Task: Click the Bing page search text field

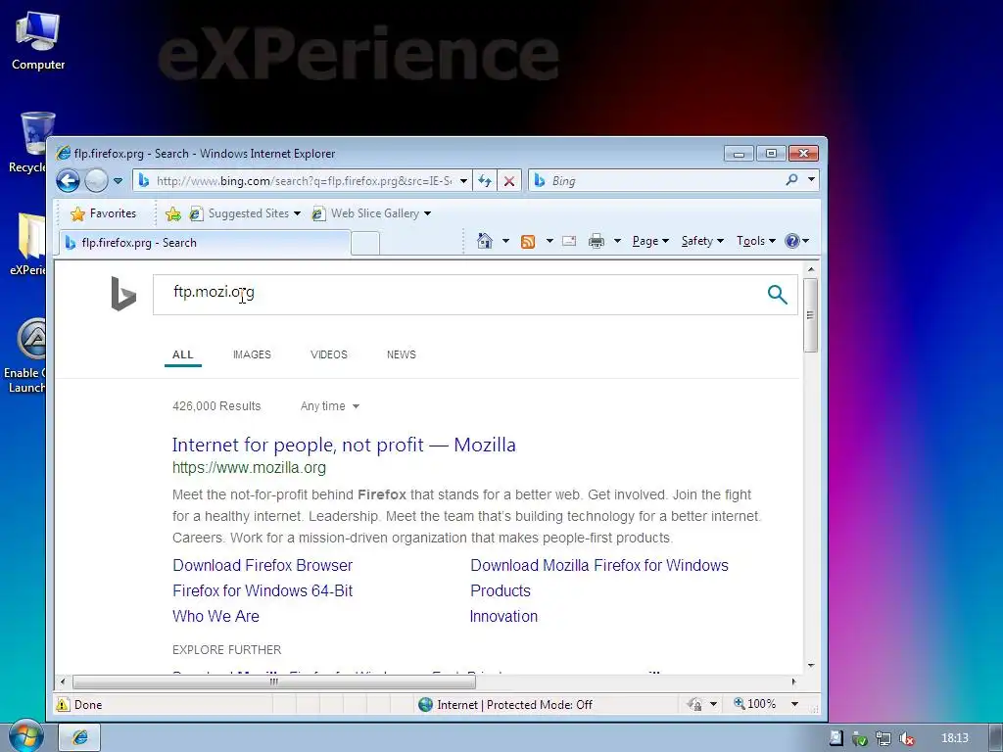Action: coord(457,294)
